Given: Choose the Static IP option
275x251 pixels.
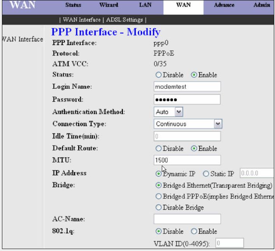Looking at the screenshot, I should 206,174.
